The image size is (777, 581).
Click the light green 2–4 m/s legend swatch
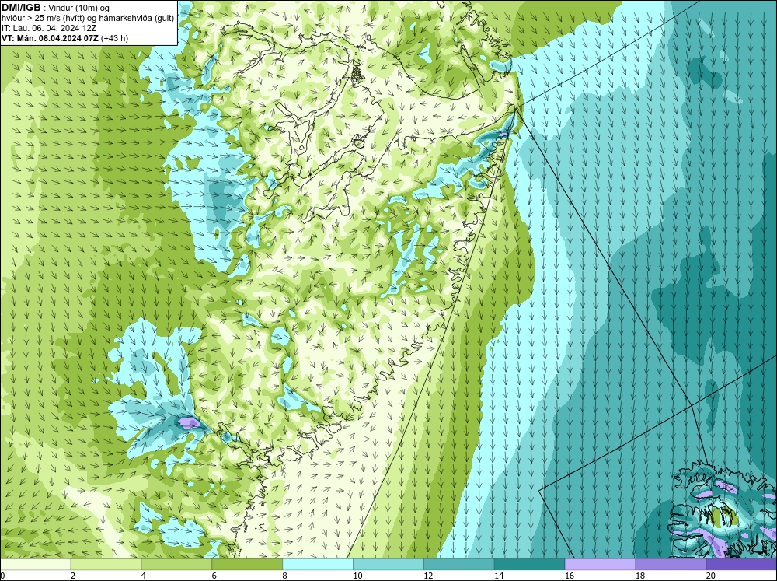106,565
